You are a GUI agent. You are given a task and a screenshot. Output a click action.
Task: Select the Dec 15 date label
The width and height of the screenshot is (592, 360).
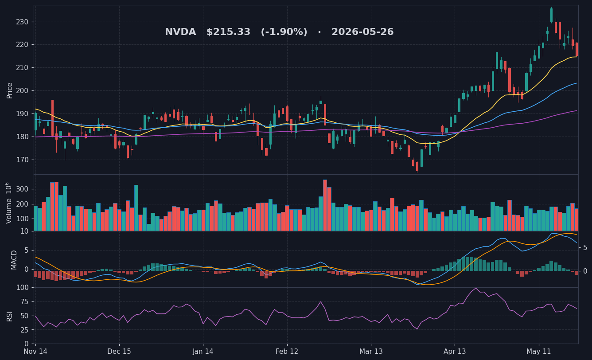pyautogui.click(x=119, y=352)
